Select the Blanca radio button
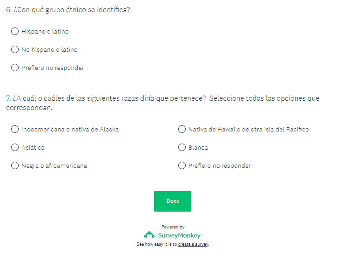 pyautogui.click(x=182, y=147)
